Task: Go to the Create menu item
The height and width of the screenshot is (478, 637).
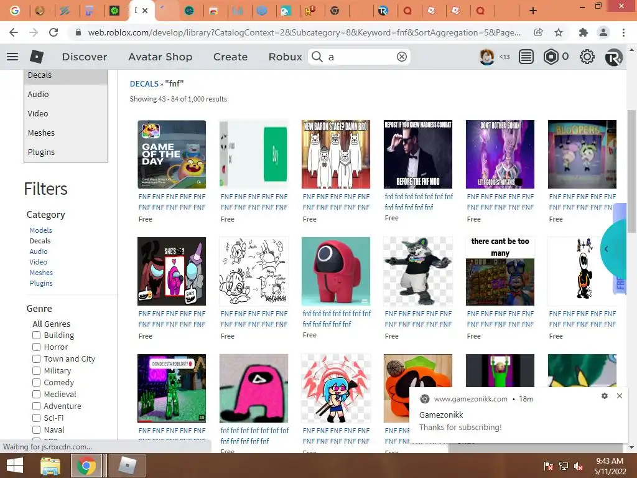Action: 230,57
